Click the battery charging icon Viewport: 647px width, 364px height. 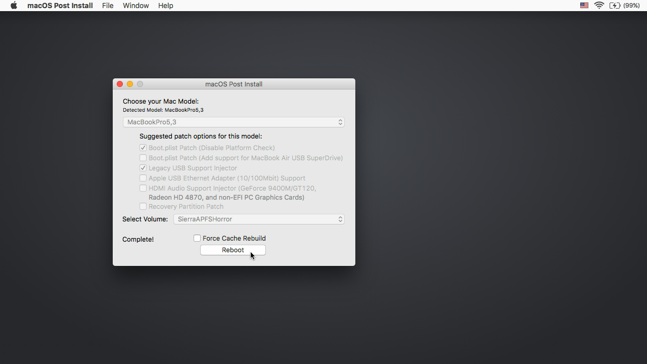(615, 6)
